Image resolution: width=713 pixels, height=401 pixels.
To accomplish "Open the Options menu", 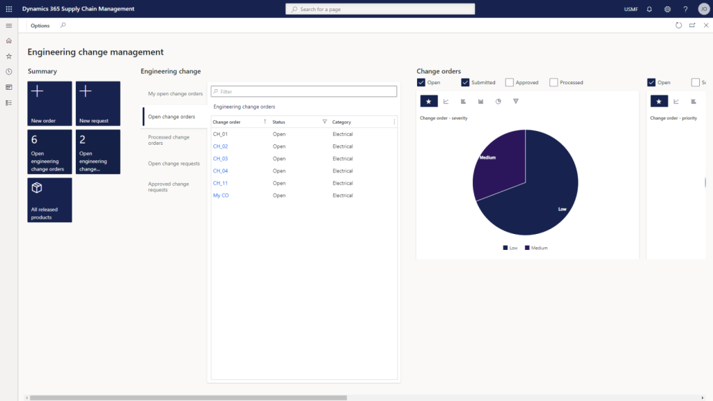I will pyautogui.click(x=40, y=25).
